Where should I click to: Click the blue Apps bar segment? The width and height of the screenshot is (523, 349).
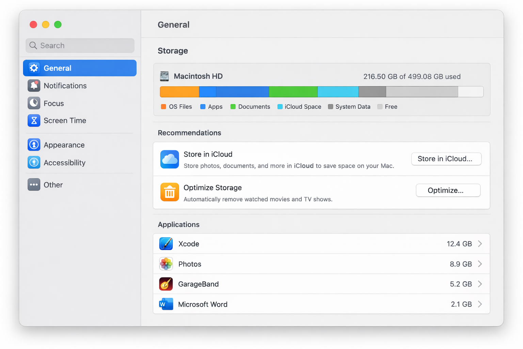coord(234,92)
